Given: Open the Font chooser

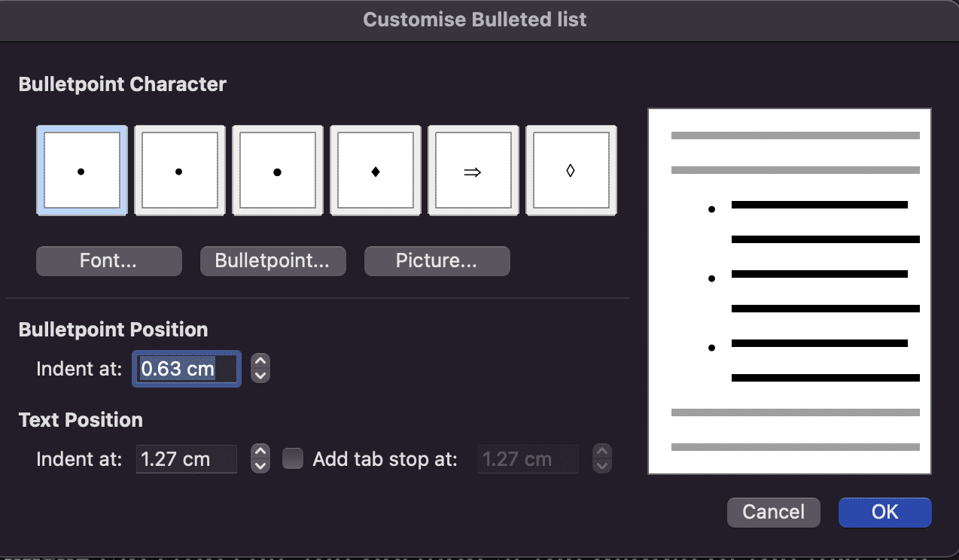Looking at the screenshot, I should pos(108,260).
